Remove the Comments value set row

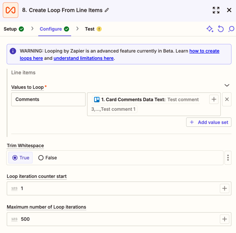point(227,99)
